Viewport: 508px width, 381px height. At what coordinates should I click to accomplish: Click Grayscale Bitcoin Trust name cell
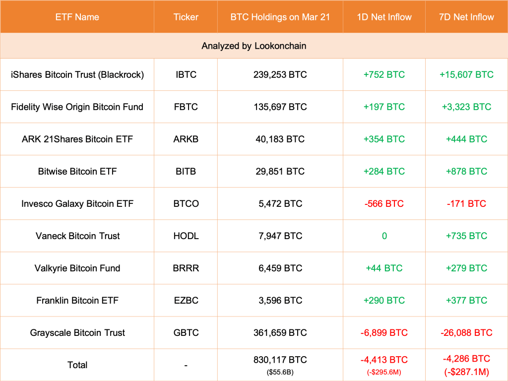[x=77, y=333]
